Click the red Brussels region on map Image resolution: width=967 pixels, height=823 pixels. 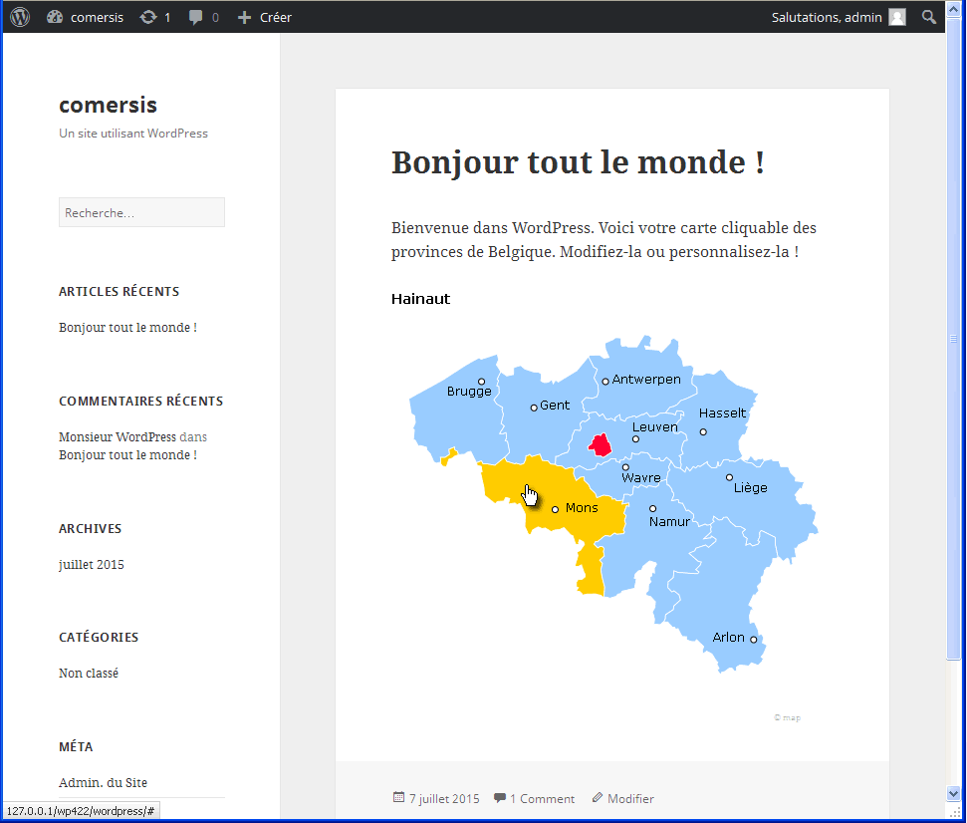click(600, 444)
